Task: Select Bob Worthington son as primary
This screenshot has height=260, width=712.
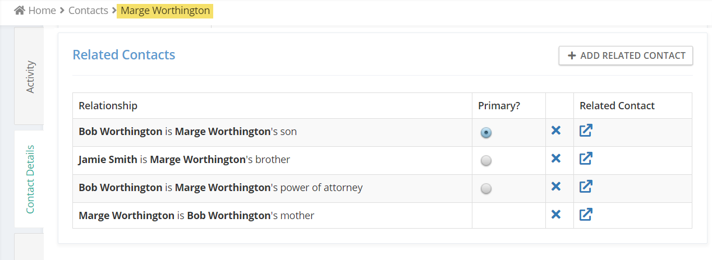Action: (x=486, y=133)
